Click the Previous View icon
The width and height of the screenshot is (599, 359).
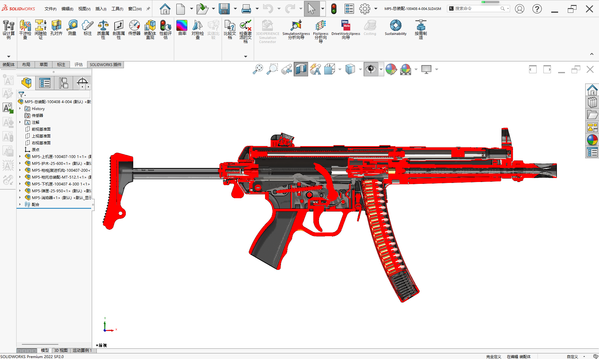click(x=287, y=69)
